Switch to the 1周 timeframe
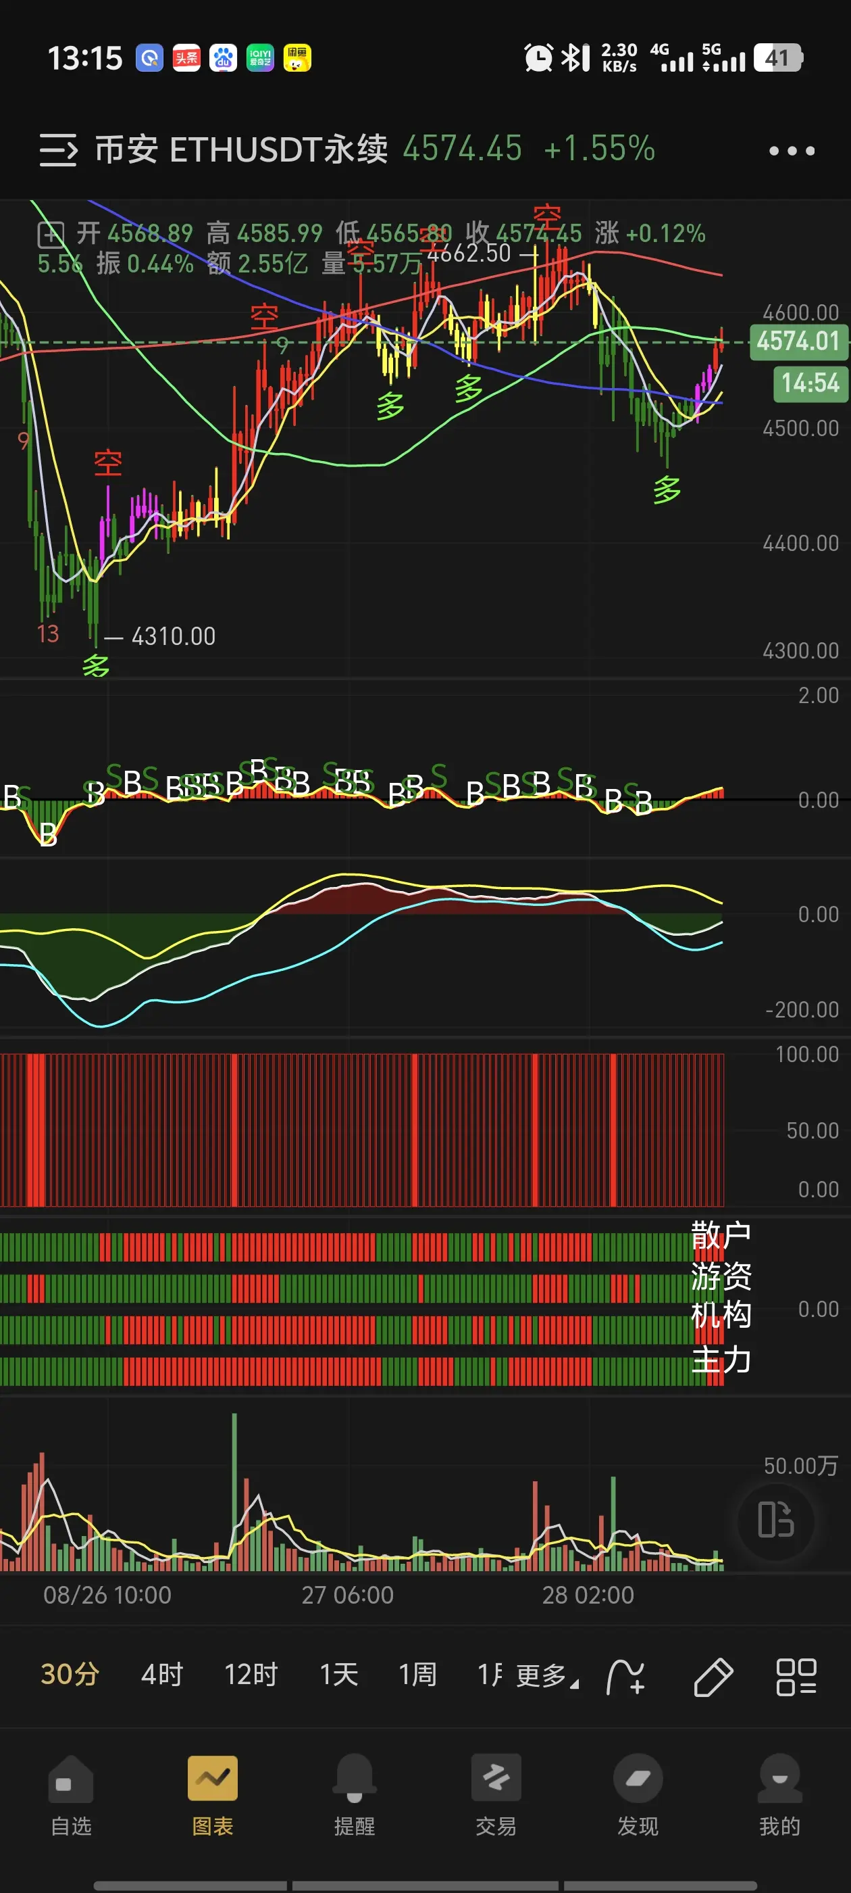This screenshot has width=851, height=1893. (418, 1675)
